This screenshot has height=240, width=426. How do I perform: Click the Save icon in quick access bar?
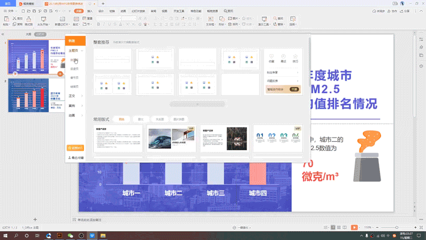tap(34, 11)
